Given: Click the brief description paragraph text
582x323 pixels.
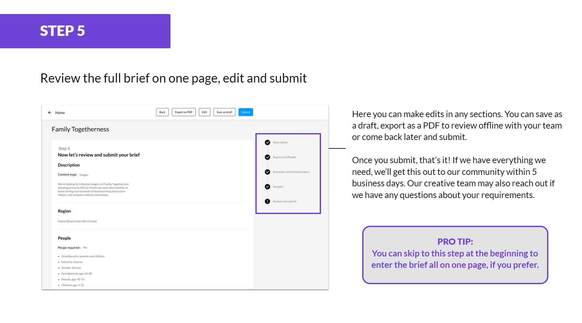Looking at the screenshot, I should 93,190.
